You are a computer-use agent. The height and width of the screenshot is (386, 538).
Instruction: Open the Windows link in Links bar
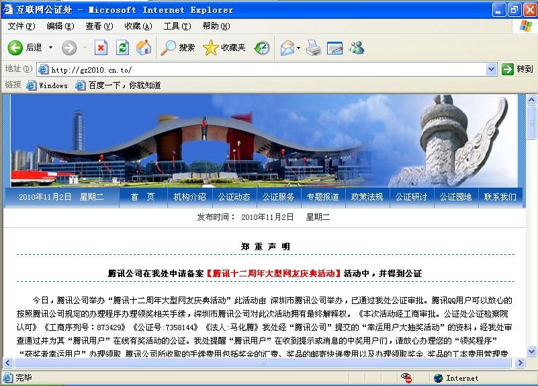[47, 85]
